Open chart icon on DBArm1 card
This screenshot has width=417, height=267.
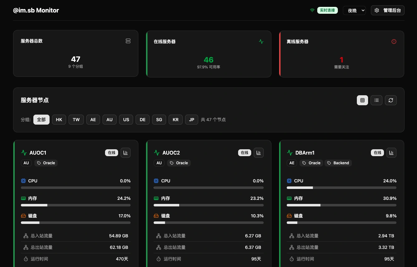click(x=391, y=153)
